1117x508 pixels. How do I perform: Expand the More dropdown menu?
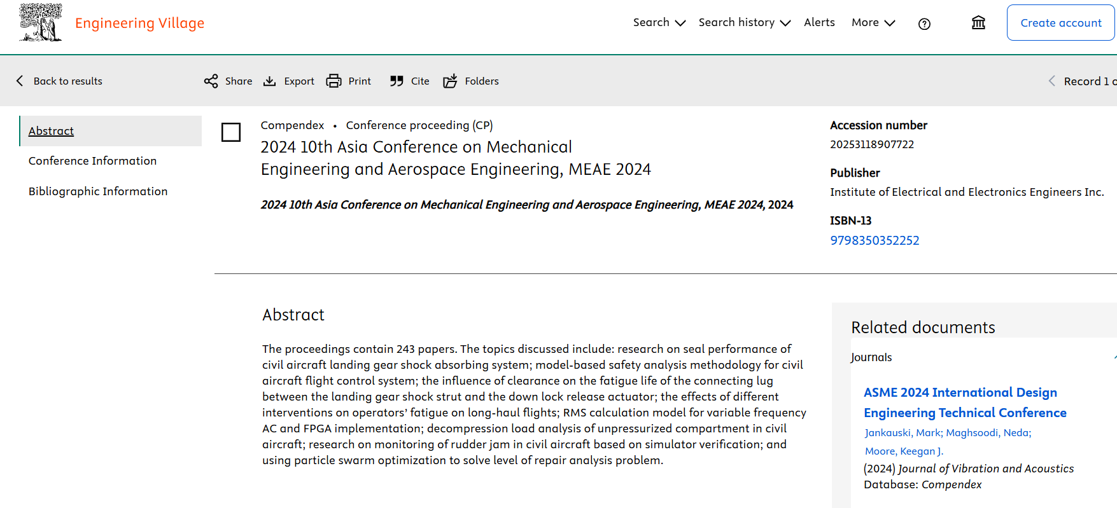[x=873, y=22]
